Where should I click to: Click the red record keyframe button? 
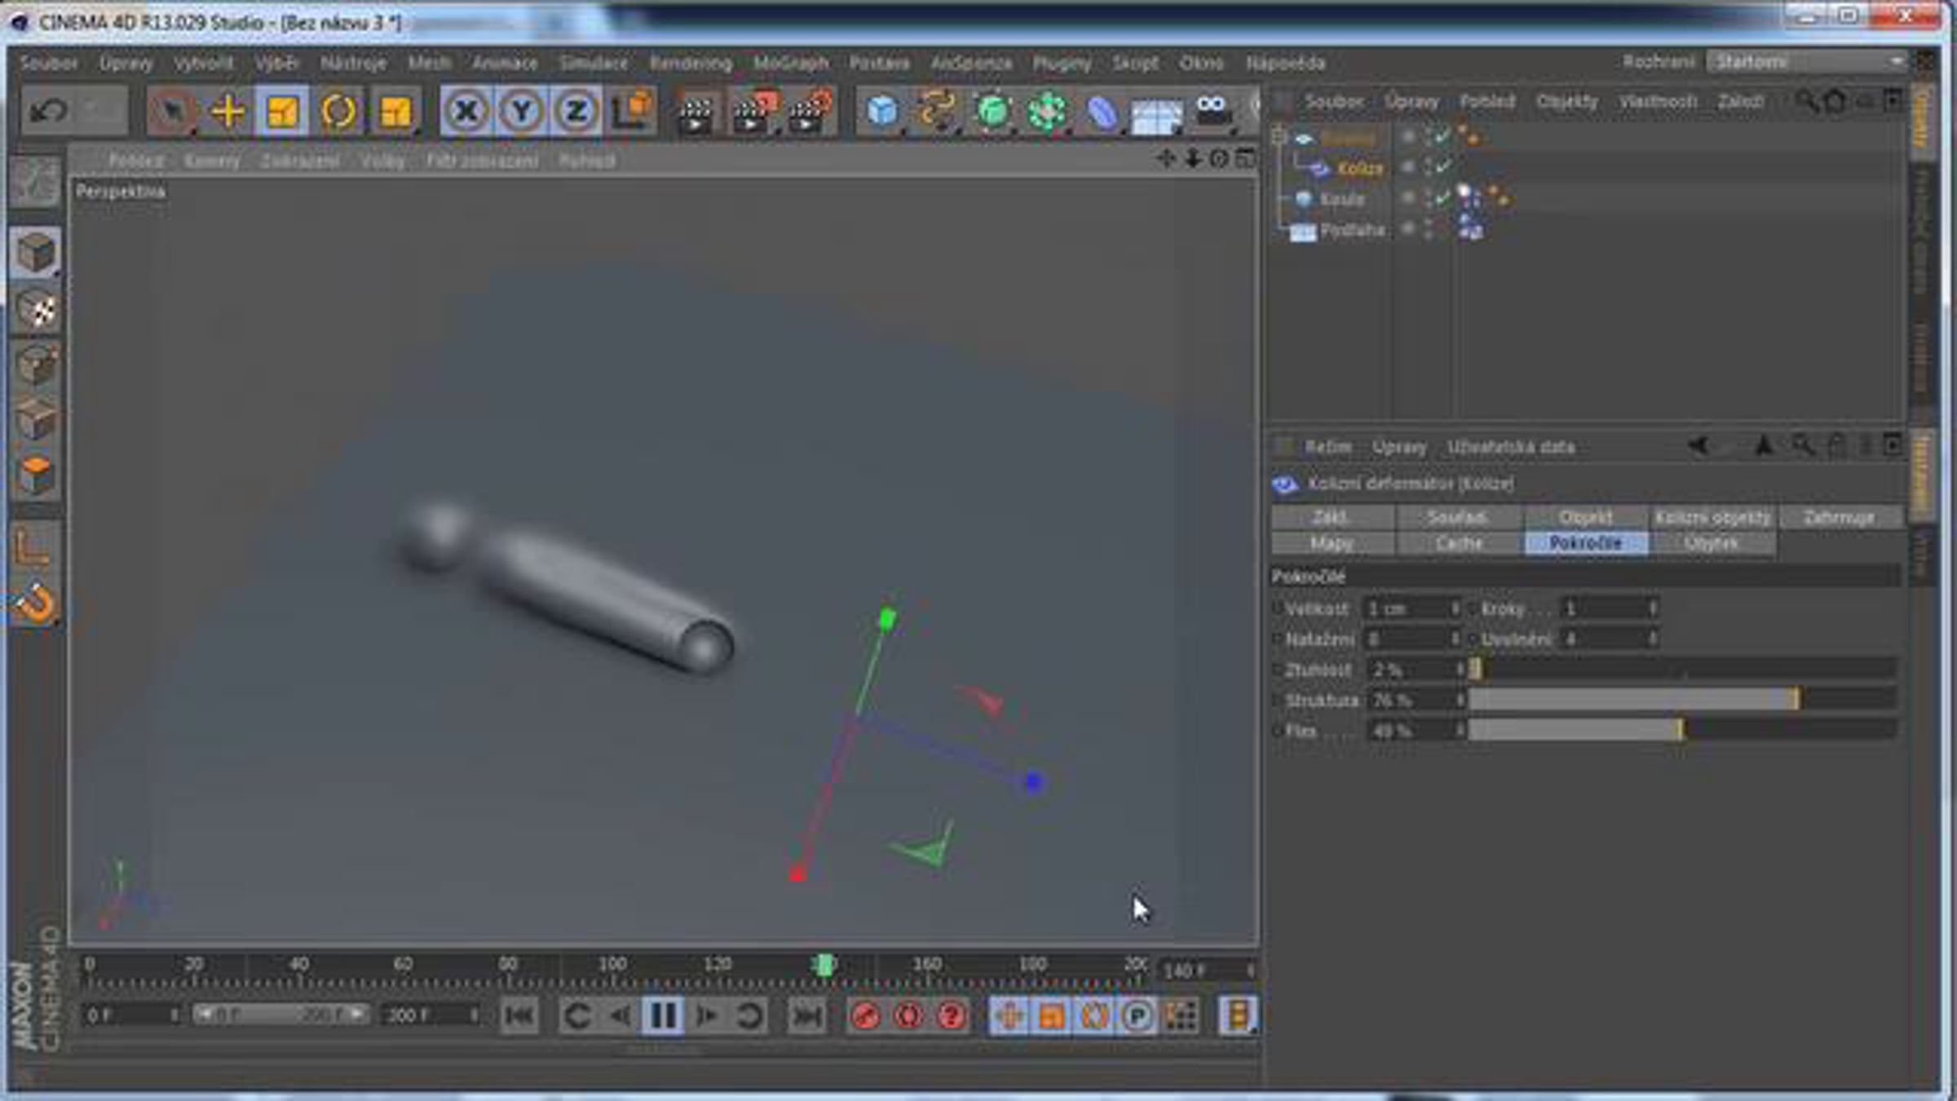[x=865, y=1015]
